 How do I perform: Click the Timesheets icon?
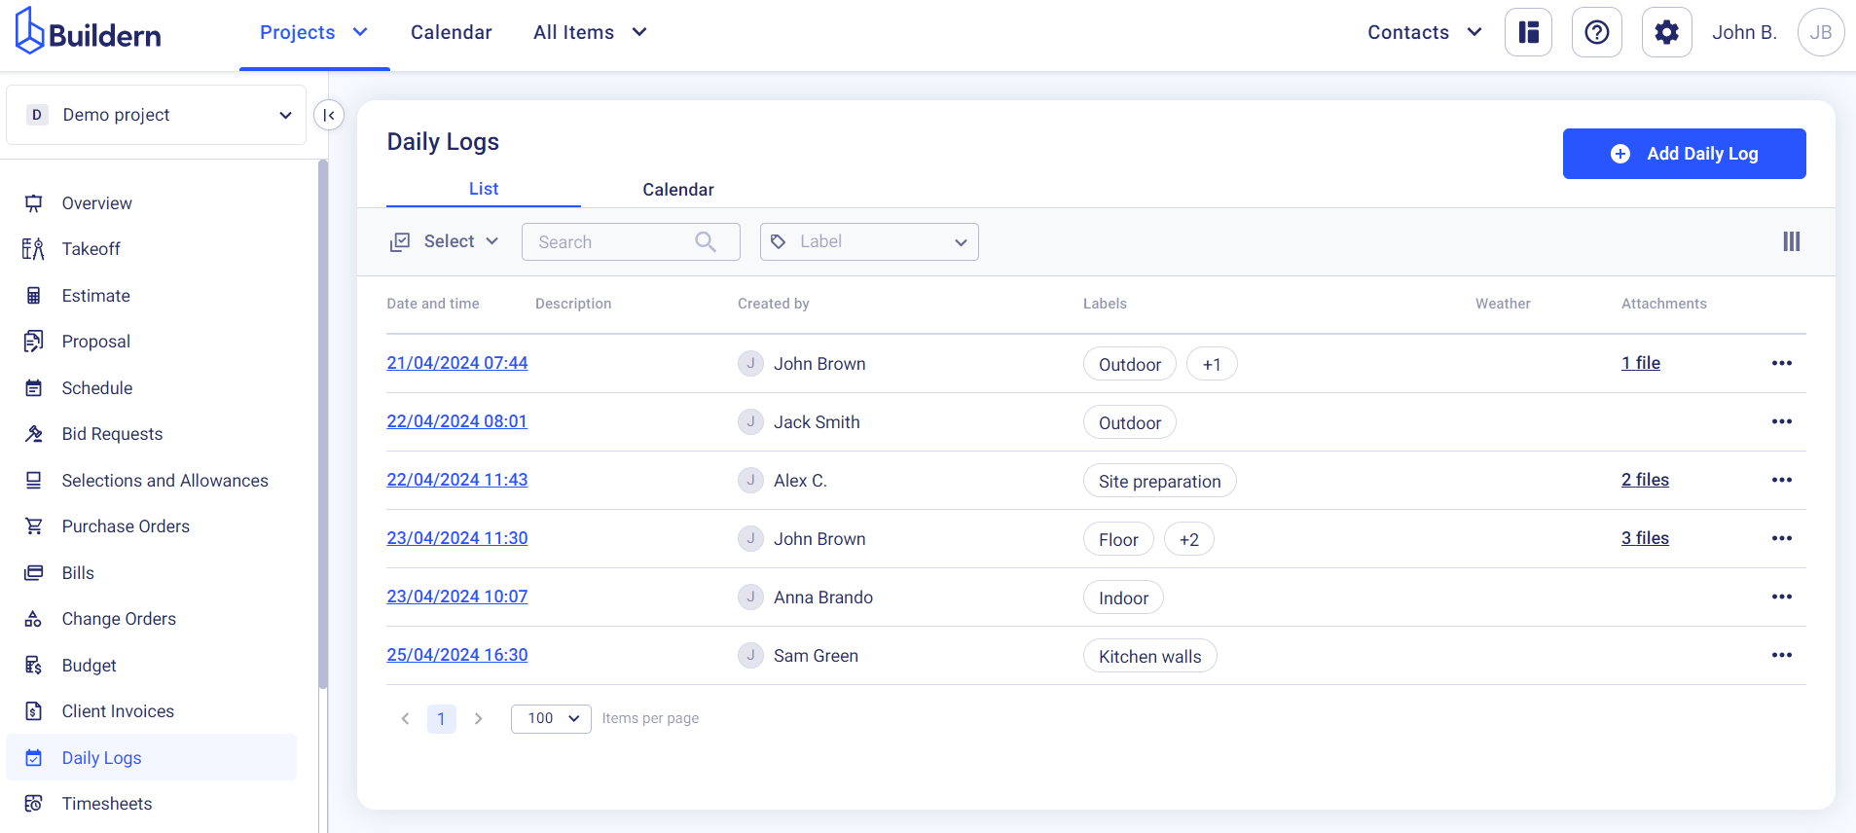click(x=34, y=804)
